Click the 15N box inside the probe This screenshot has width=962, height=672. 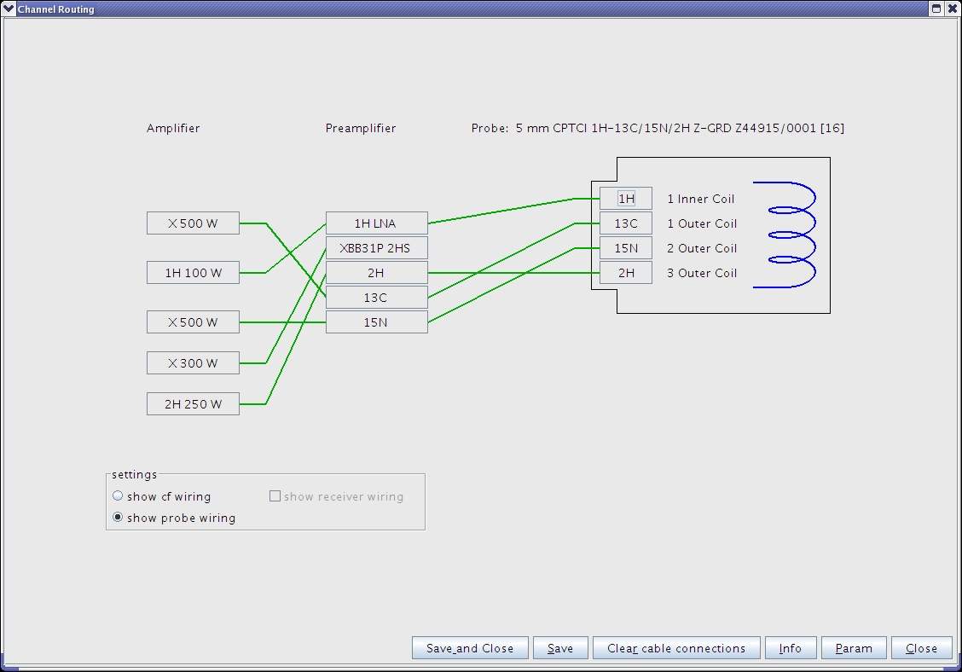click(x=626, y=248)
